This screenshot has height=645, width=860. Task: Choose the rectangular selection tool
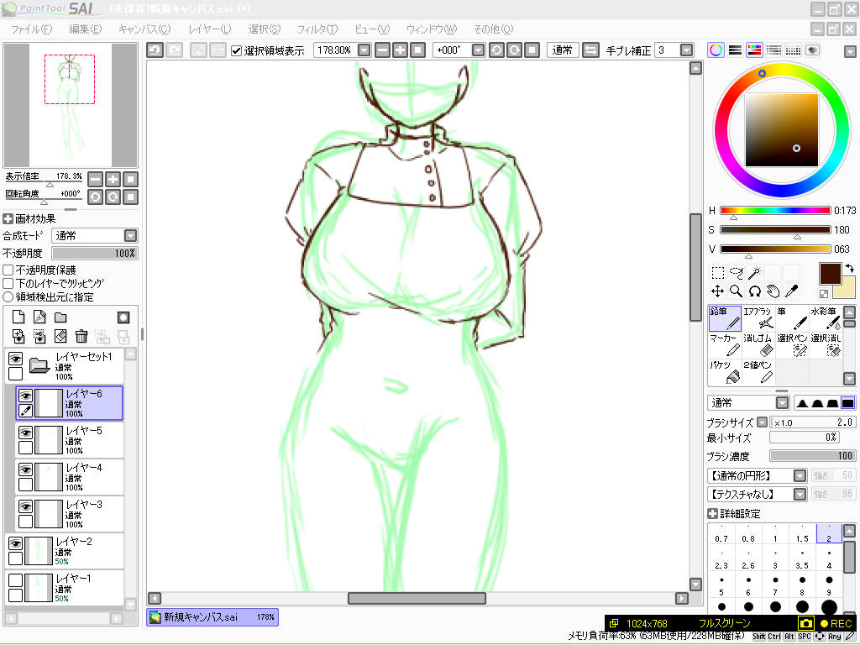(x=717, y=273)
